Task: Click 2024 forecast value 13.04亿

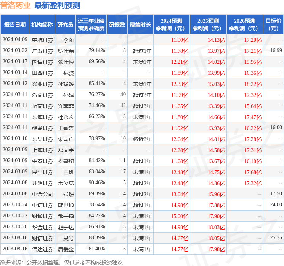Action: pyautogui.click(x=180, y=194)
